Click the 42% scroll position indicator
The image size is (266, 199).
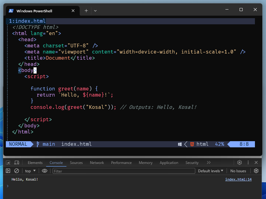pyautogui.click(x=220, y=144)
